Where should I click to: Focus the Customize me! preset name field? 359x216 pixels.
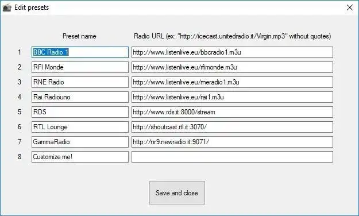[x=80, y=157]
